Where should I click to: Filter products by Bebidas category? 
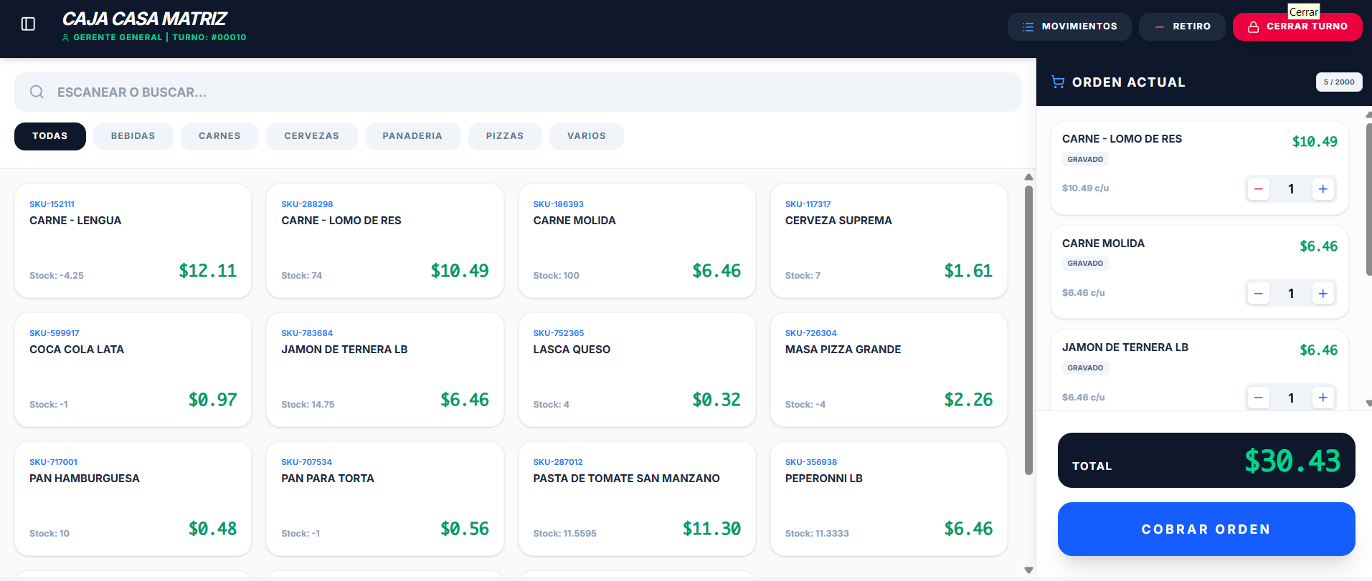point(133,136)
